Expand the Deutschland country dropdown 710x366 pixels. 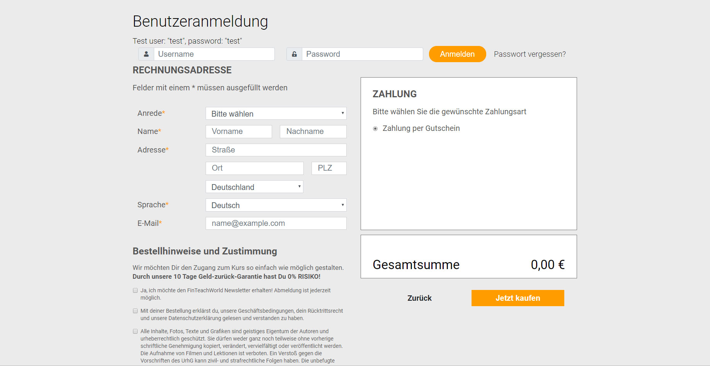click(x=254, y=187)
